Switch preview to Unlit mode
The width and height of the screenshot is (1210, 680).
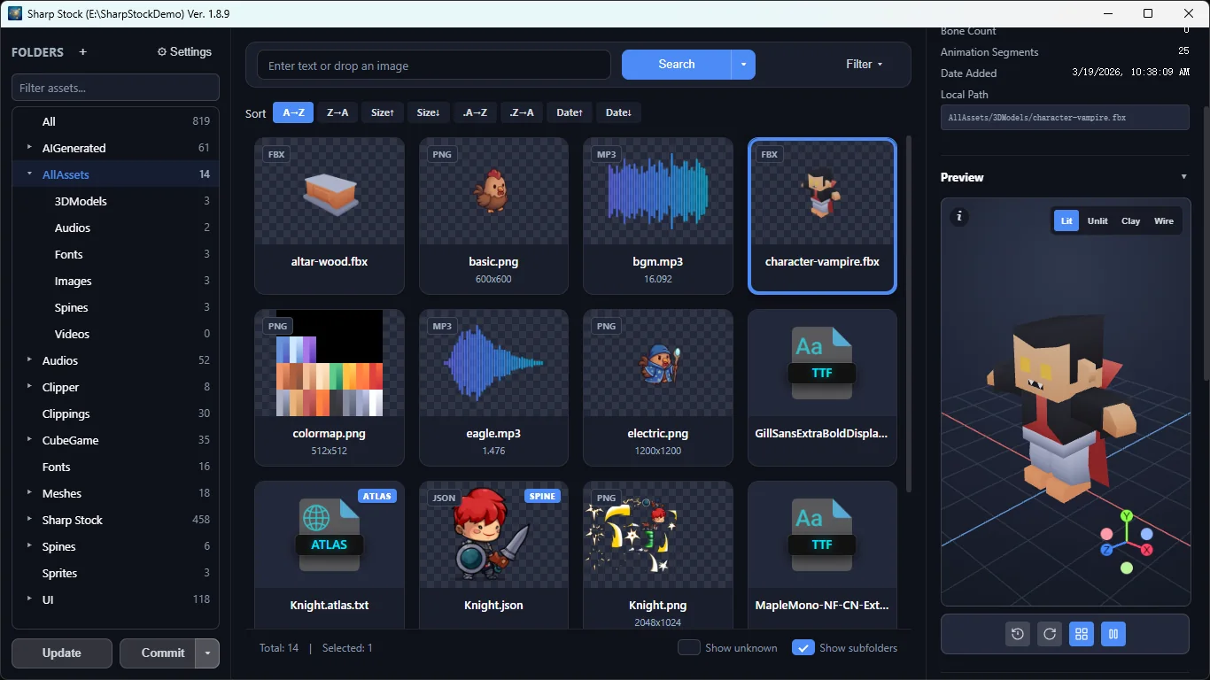coord(1098,220)
